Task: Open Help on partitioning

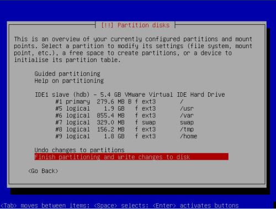Action: (69, 81)
